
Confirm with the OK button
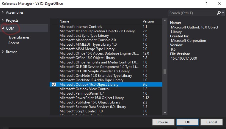[188, 122]
